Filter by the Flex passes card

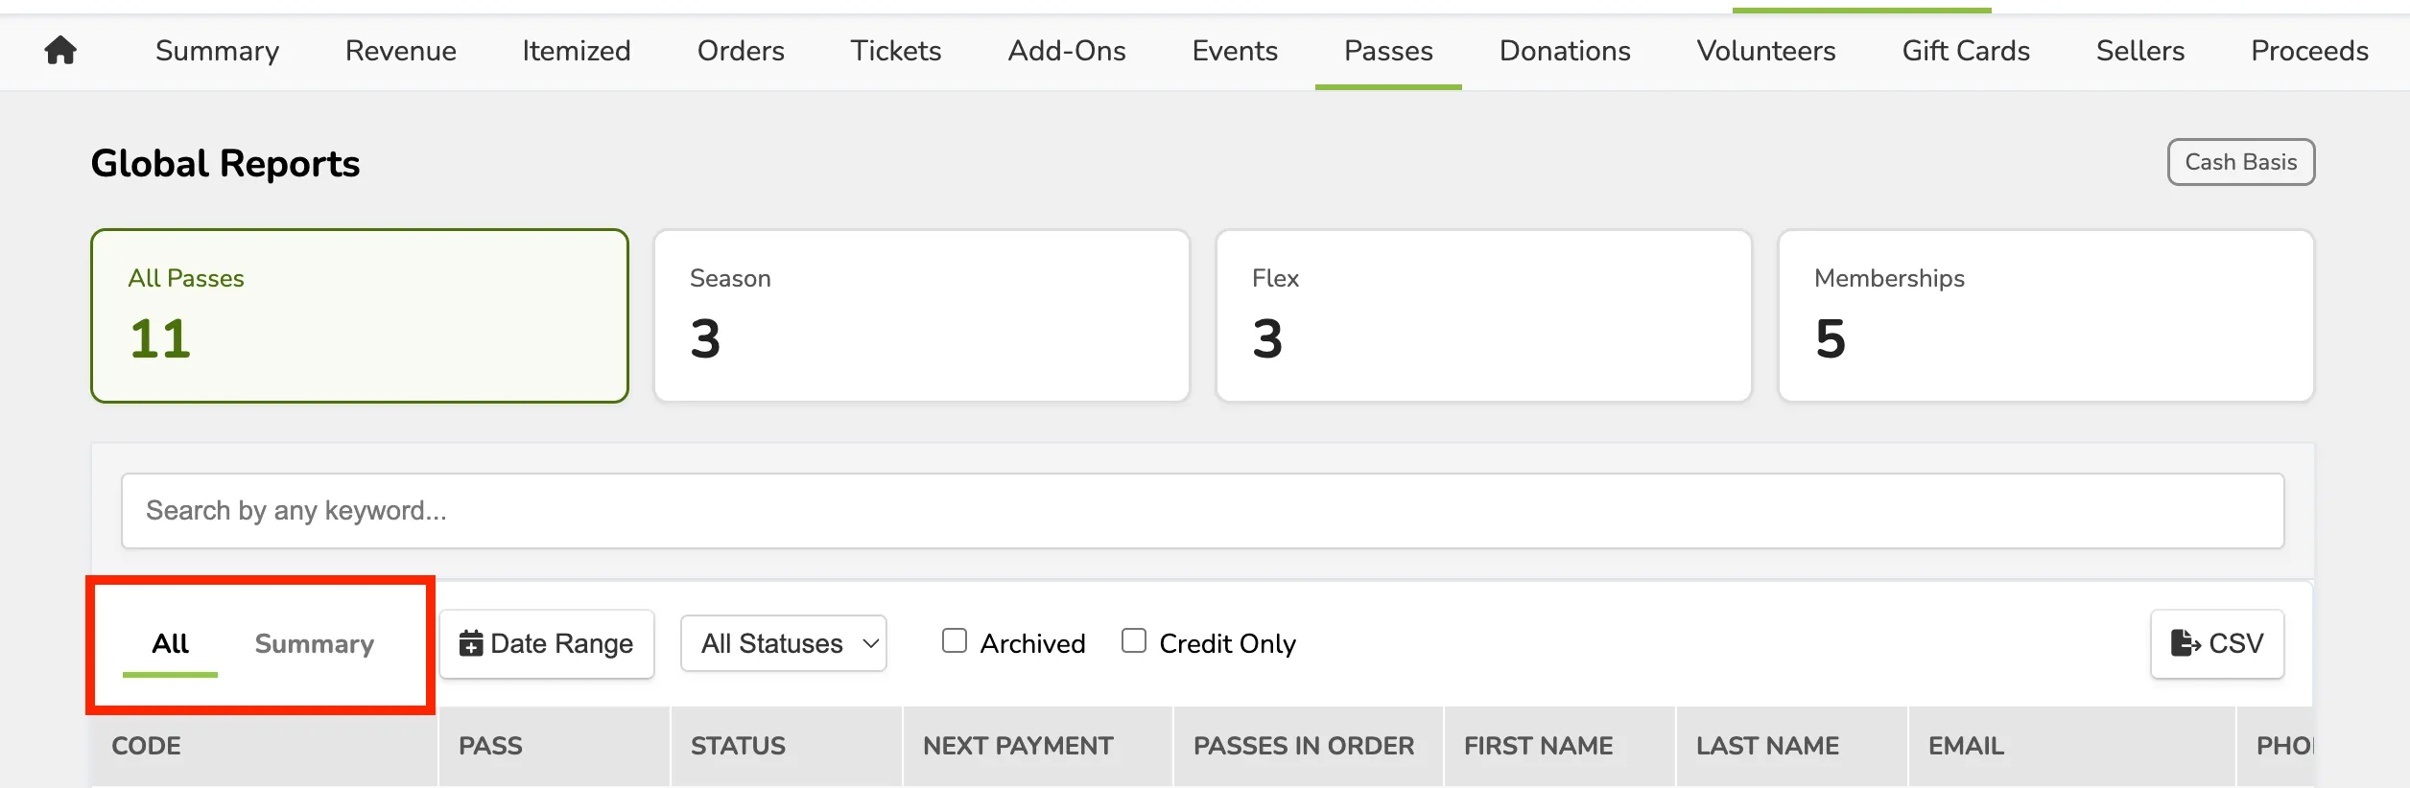pyautogui.click(x=1484, y=315)
